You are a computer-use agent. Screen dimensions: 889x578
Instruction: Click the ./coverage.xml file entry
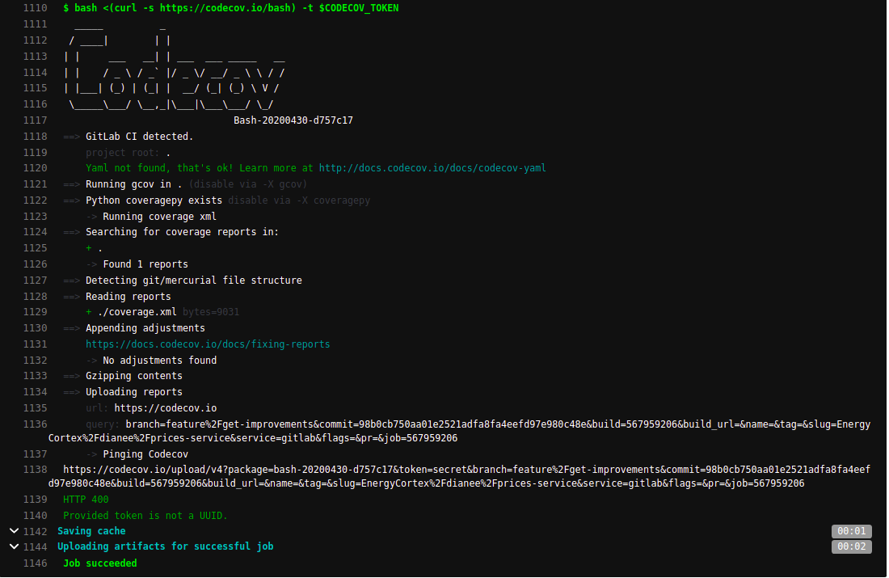(137, 312)
